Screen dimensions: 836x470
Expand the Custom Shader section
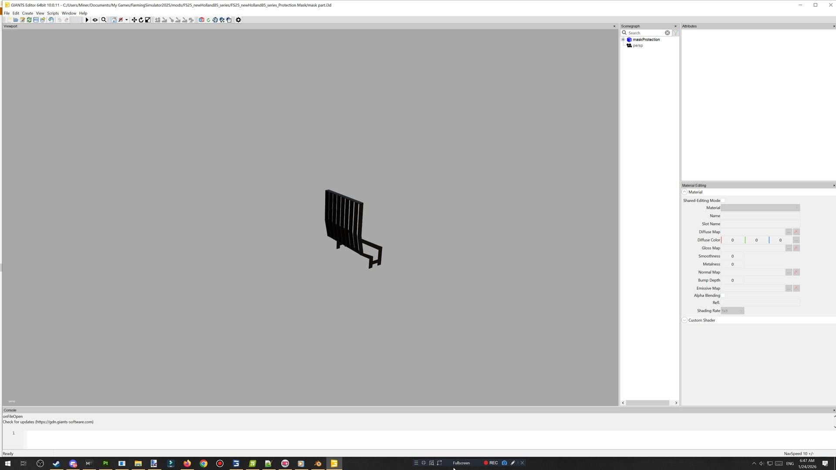pos(684,320)
